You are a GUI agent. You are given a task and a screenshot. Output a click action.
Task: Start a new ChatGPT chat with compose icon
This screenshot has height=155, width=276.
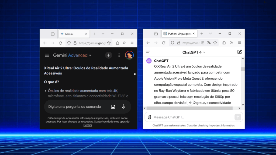pyautogui.click(x=239, y=52)
